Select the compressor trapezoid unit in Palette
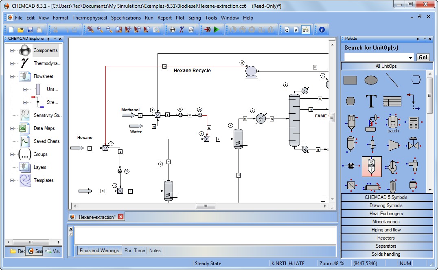 (393, 145)
